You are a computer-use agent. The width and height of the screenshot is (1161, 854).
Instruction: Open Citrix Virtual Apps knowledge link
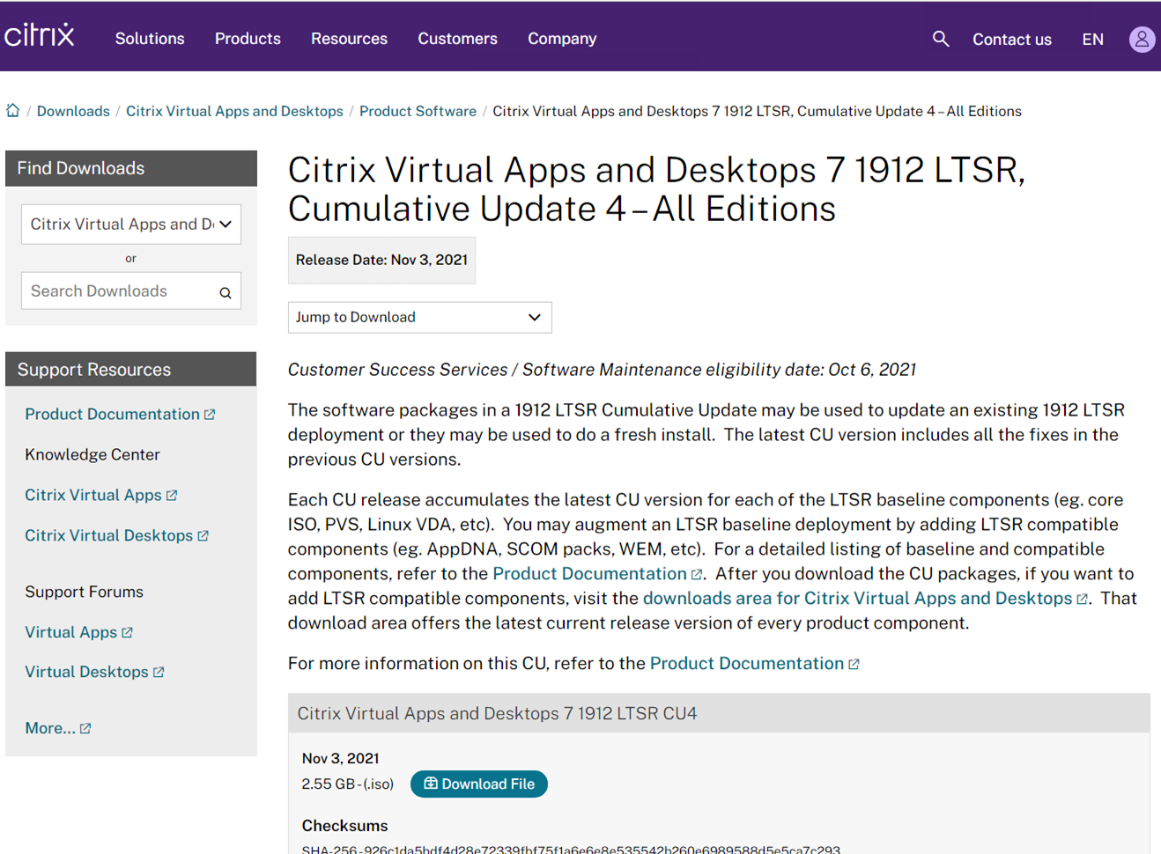tap(93, 496)
